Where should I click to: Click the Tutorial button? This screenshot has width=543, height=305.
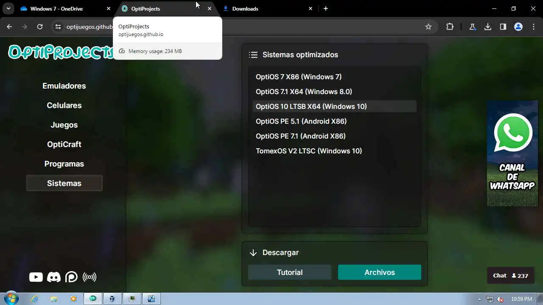[x=290, y=272]
